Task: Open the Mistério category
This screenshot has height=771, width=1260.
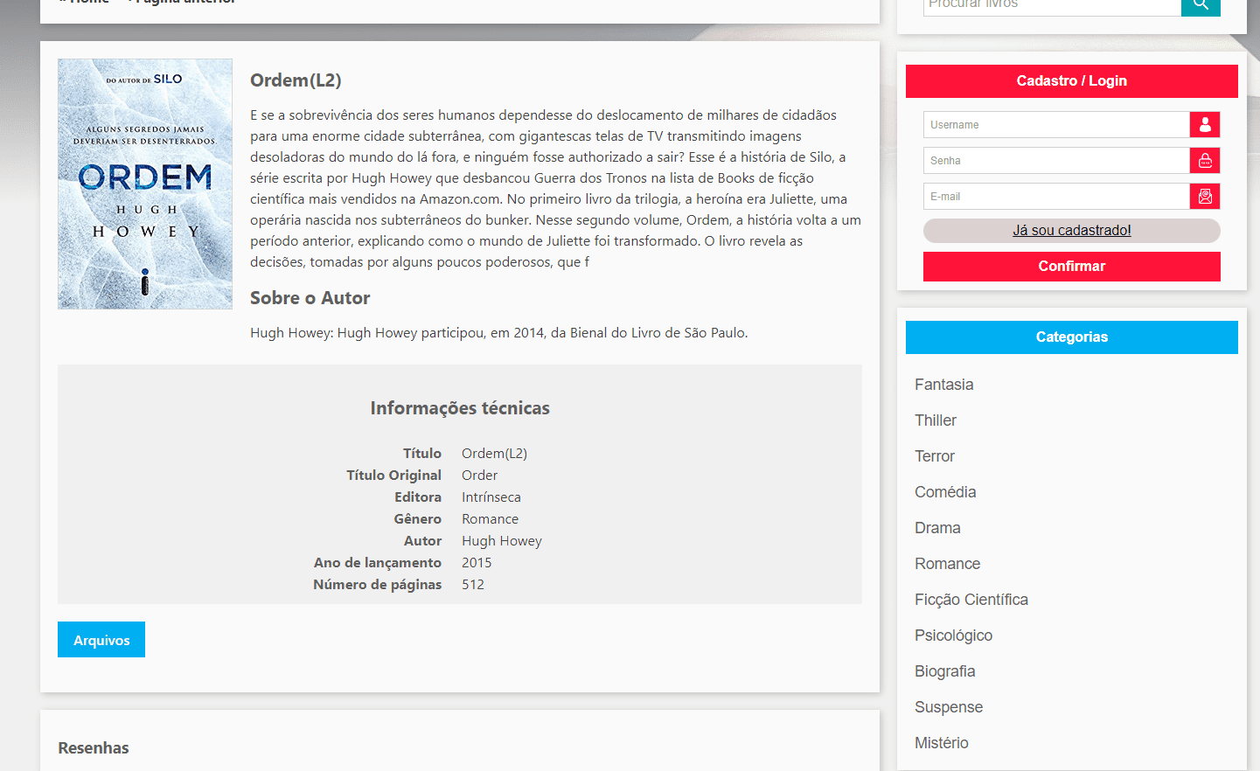Action: pos(941,743)
